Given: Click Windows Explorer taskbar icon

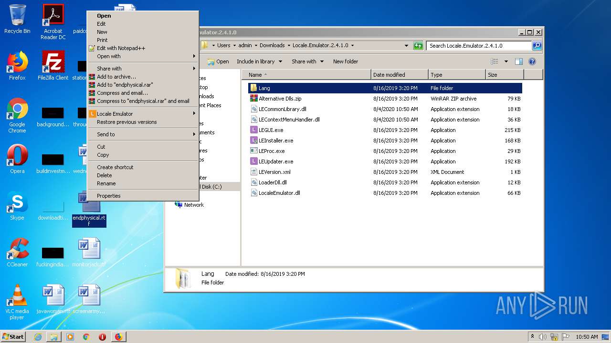Looking at the screenshot, I should pos(54,337).
